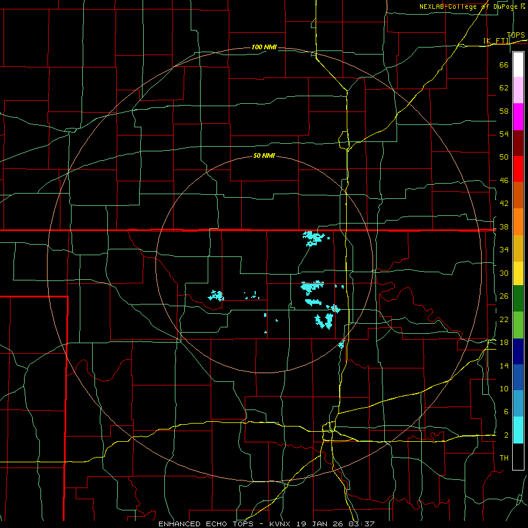Click the "NEXLAB-College of DuPage" credit text
This screenshot has height=528, width=528.
coord(469,6)
